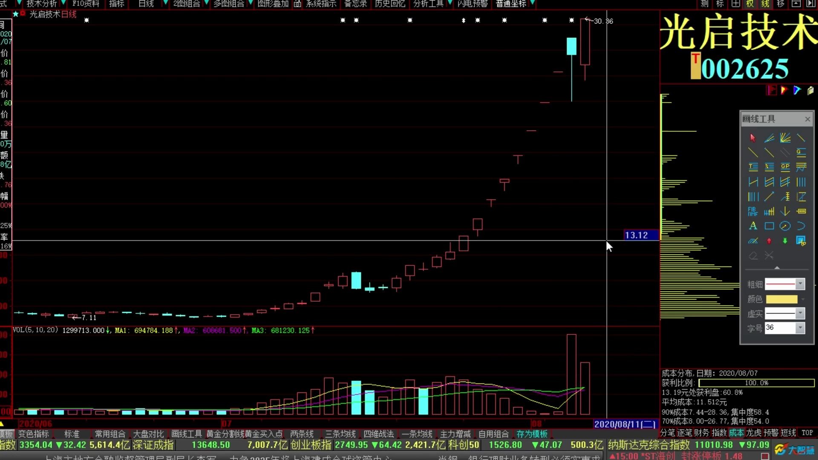Image resolution: width=818 pixels, height=460 pixels.
Task: Switch to the 常用组合 tab
Action: pyautogui.click(x=110, y=434)
